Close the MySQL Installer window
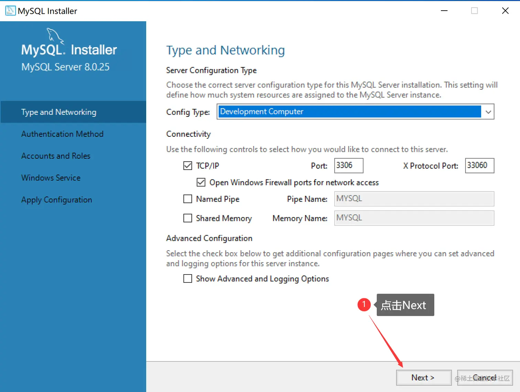The width and height of the screenshot is (520, 392). click(505, 11)
